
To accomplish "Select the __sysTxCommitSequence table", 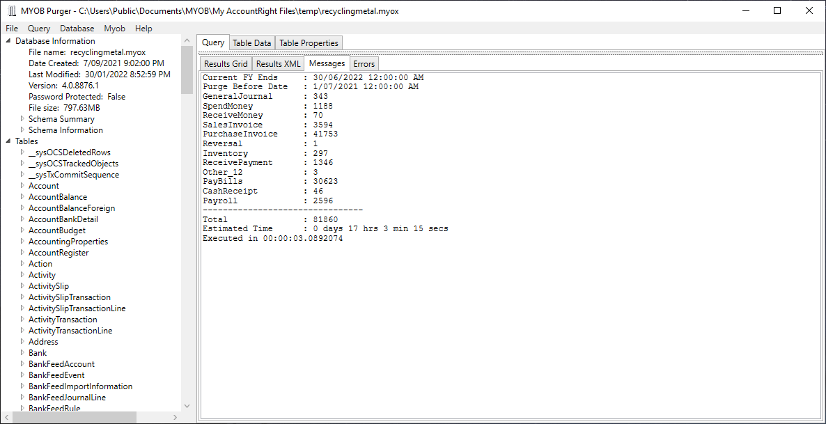I will [x=74, y=174].
